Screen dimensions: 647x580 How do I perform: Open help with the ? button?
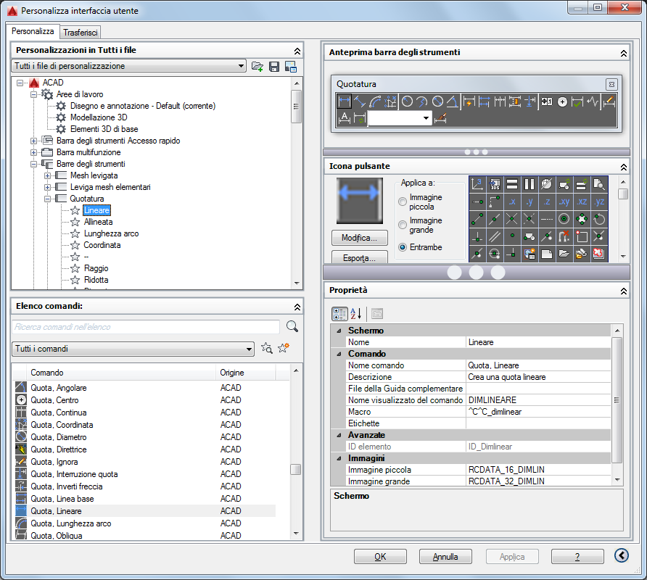click(x=577, y=557)
